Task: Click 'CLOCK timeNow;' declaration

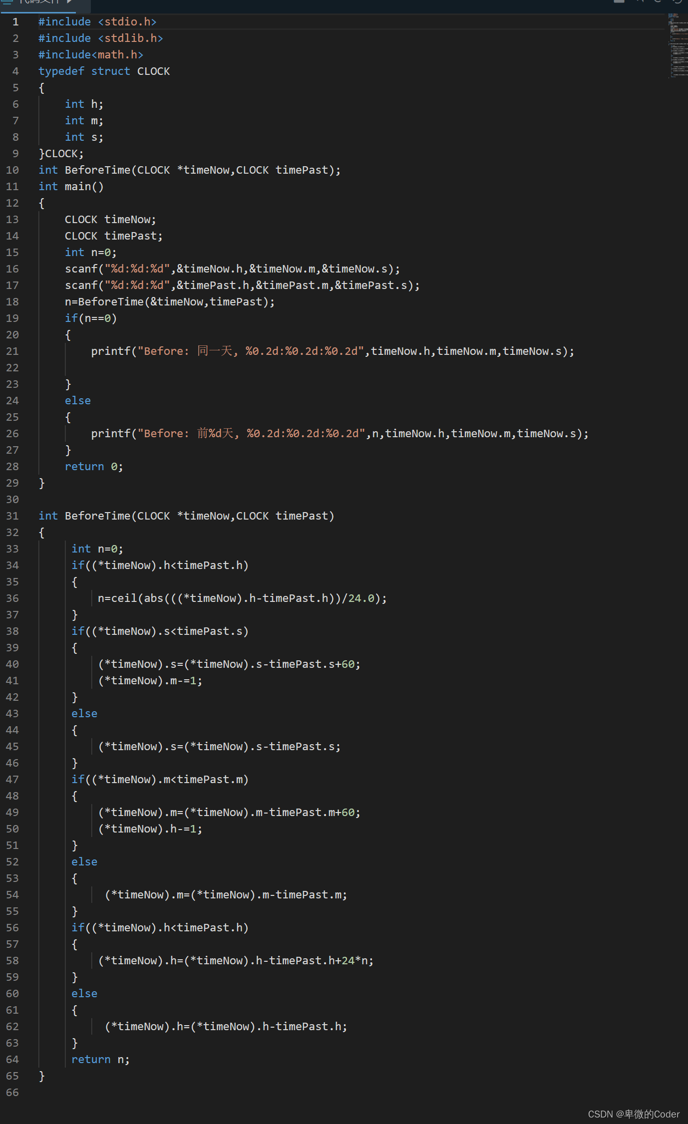Action: tap(110, 220)
